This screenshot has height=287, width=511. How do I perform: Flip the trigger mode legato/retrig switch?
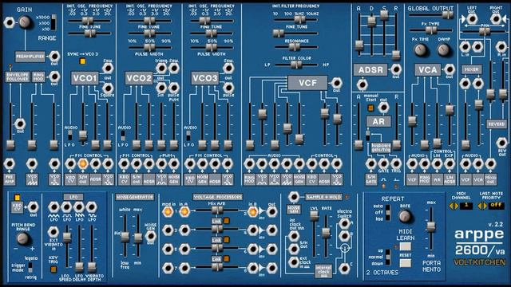point(30,268)
